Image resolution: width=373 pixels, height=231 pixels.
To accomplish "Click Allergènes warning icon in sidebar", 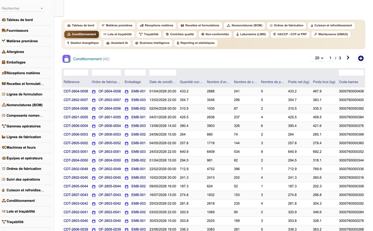I will coord(4,52).
